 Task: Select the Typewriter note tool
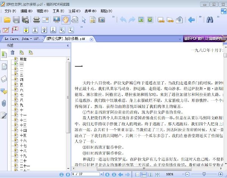6,30
